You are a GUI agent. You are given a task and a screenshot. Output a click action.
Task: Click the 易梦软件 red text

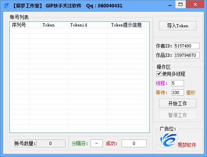(x=187, y=145)
